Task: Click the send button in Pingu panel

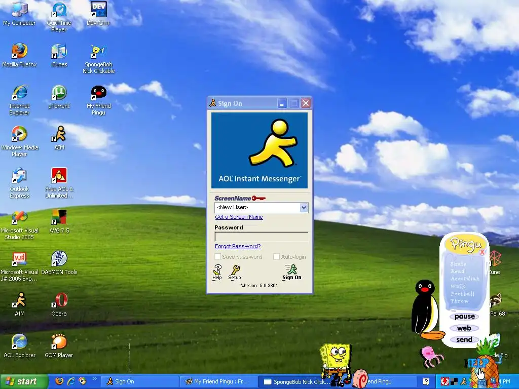Action: [x=464, y=340]
